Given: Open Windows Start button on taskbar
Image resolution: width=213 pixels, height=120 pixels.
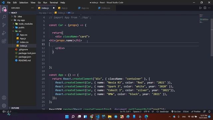Looking at the screenshot, I should [67, 117].
